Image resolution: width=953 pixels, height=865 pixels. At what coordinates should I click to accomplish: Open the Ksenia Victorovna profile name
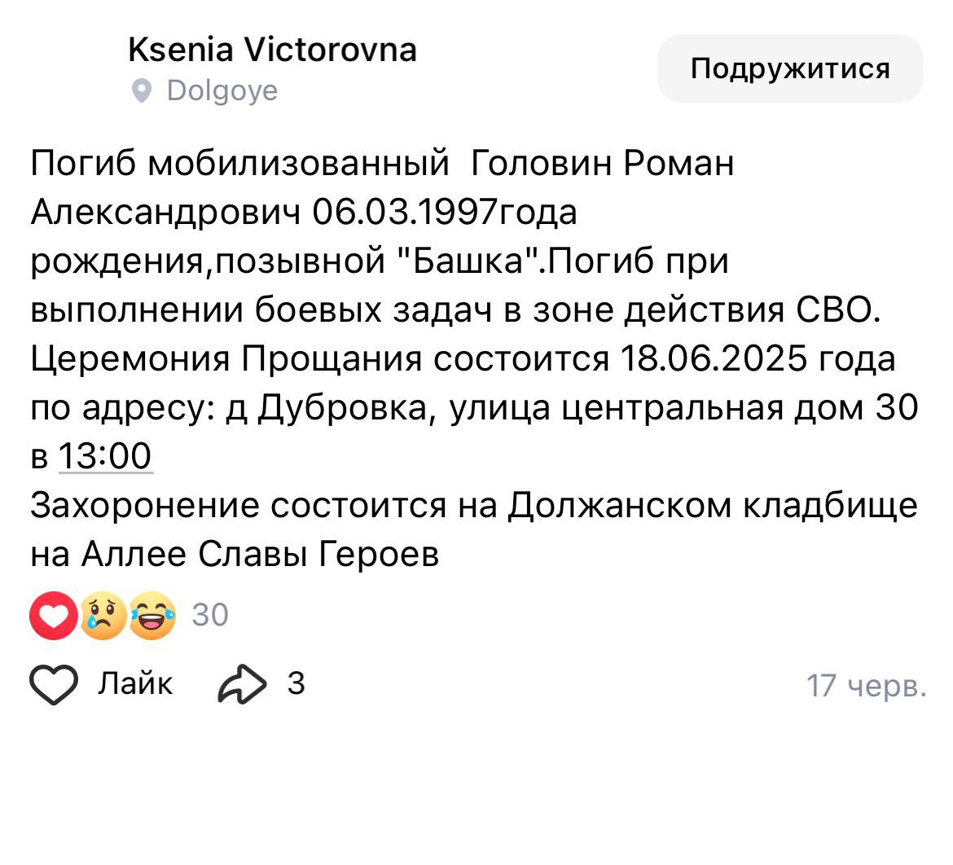(x=272, y=50)
